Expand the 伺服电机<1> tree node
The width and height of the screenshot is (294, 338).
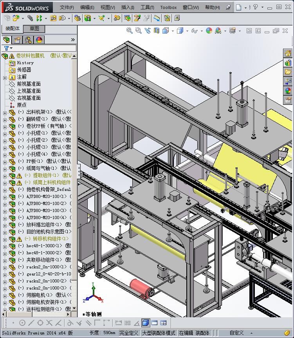[5, 296]
